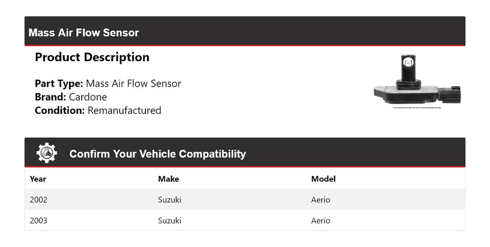Select the 2002 year cell
The height and width of the screenshot is (247, 490).
tap(38, 200)
